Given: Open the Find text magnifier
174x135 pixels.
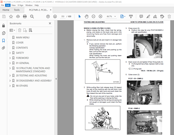Looking at the screenshot, I should pyautogui.click(x=32, y=17).
